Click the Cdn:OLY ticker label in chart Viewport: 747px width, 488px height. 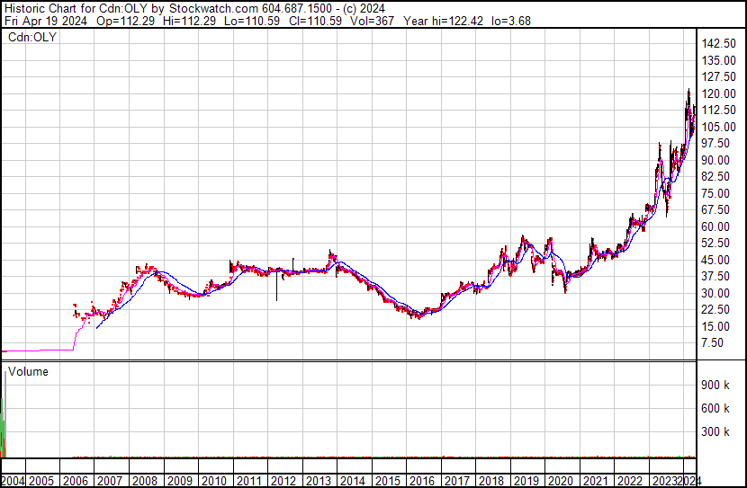pyautogui.click(x=32, y=37)
